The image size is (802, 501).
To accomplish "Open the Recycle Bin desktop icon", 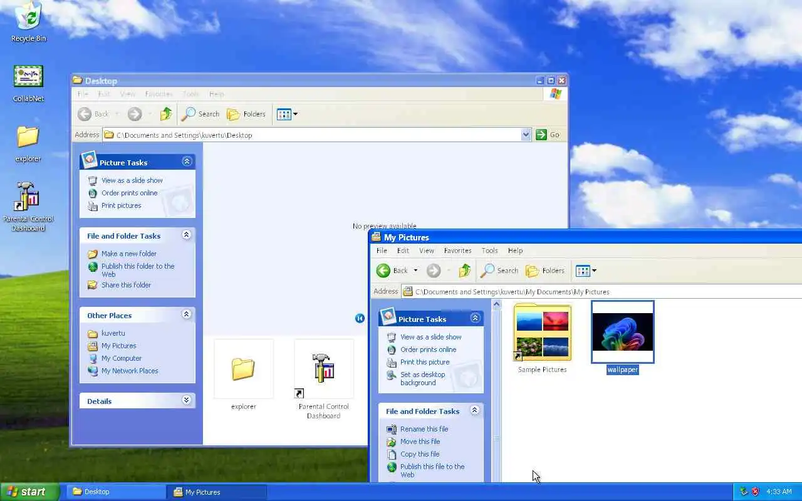I will (28, 21).
